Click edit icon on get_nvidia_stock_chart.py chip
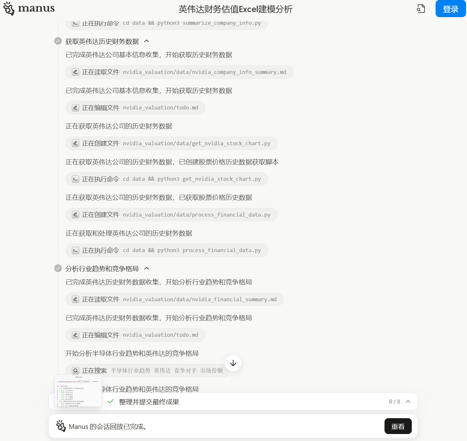The image size is (467, 441). [76, 143]
